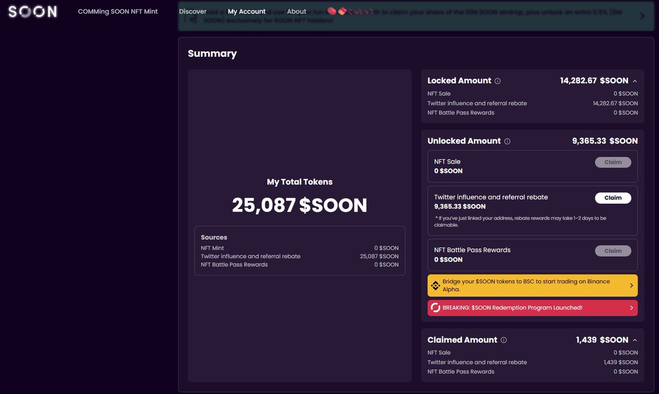
Task: Open info icon beside Claimed Amount
Action: coord(504,340)
